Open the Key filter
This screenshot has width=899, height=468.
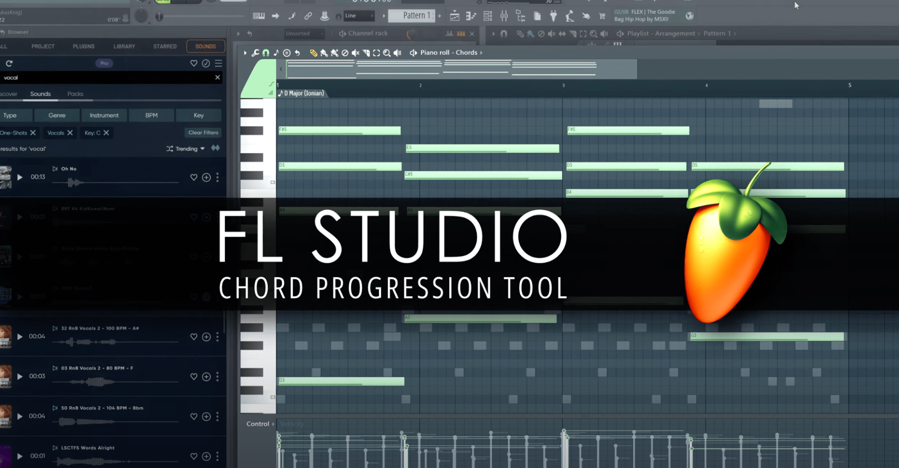tap(199, 115)
